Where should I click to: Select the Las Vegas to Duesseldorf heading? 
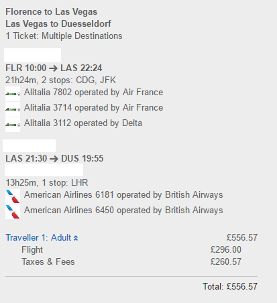coord(58,24)
